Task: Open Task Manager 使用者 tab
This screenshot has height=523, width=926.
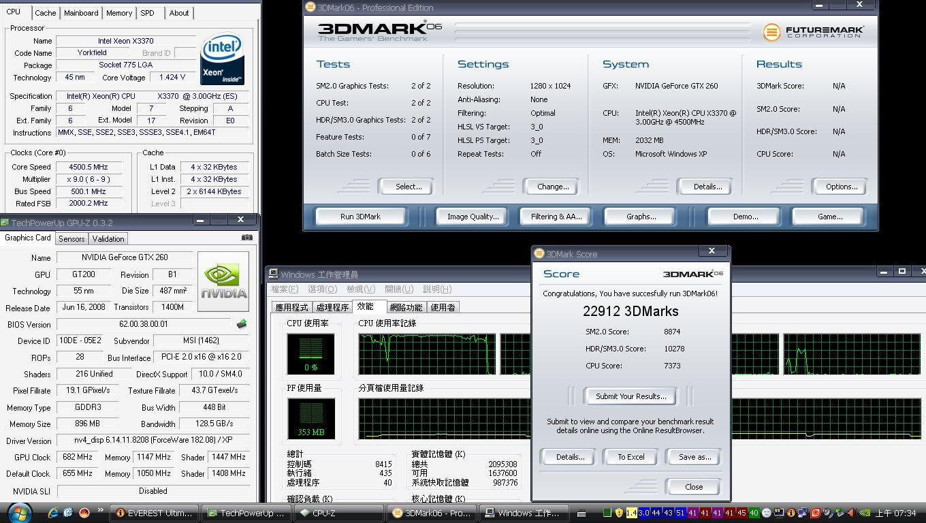Action: [443, 308]
